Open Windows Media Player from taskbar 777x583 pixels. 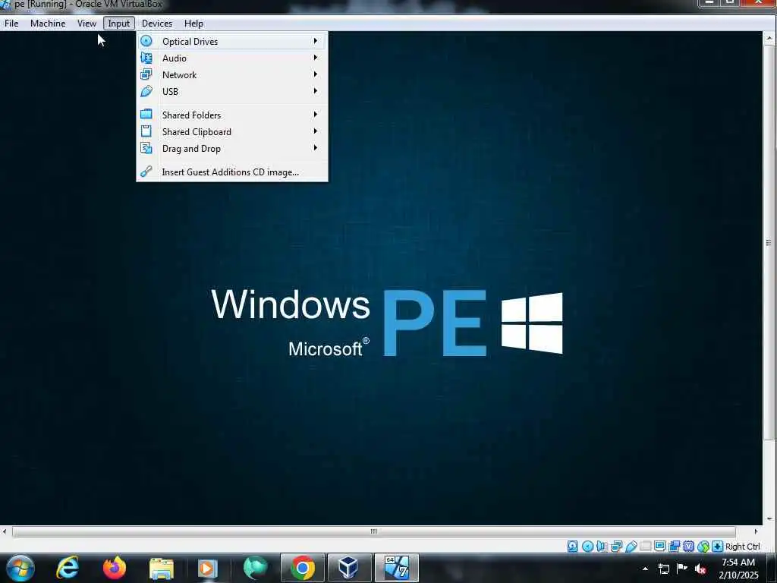pos(208,568)
